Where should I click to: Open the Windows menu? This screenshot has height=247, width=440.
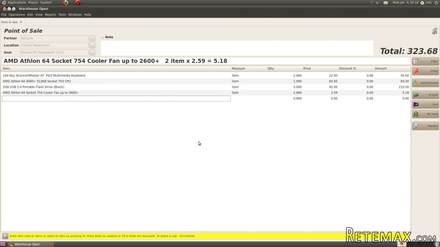[75, 15]
